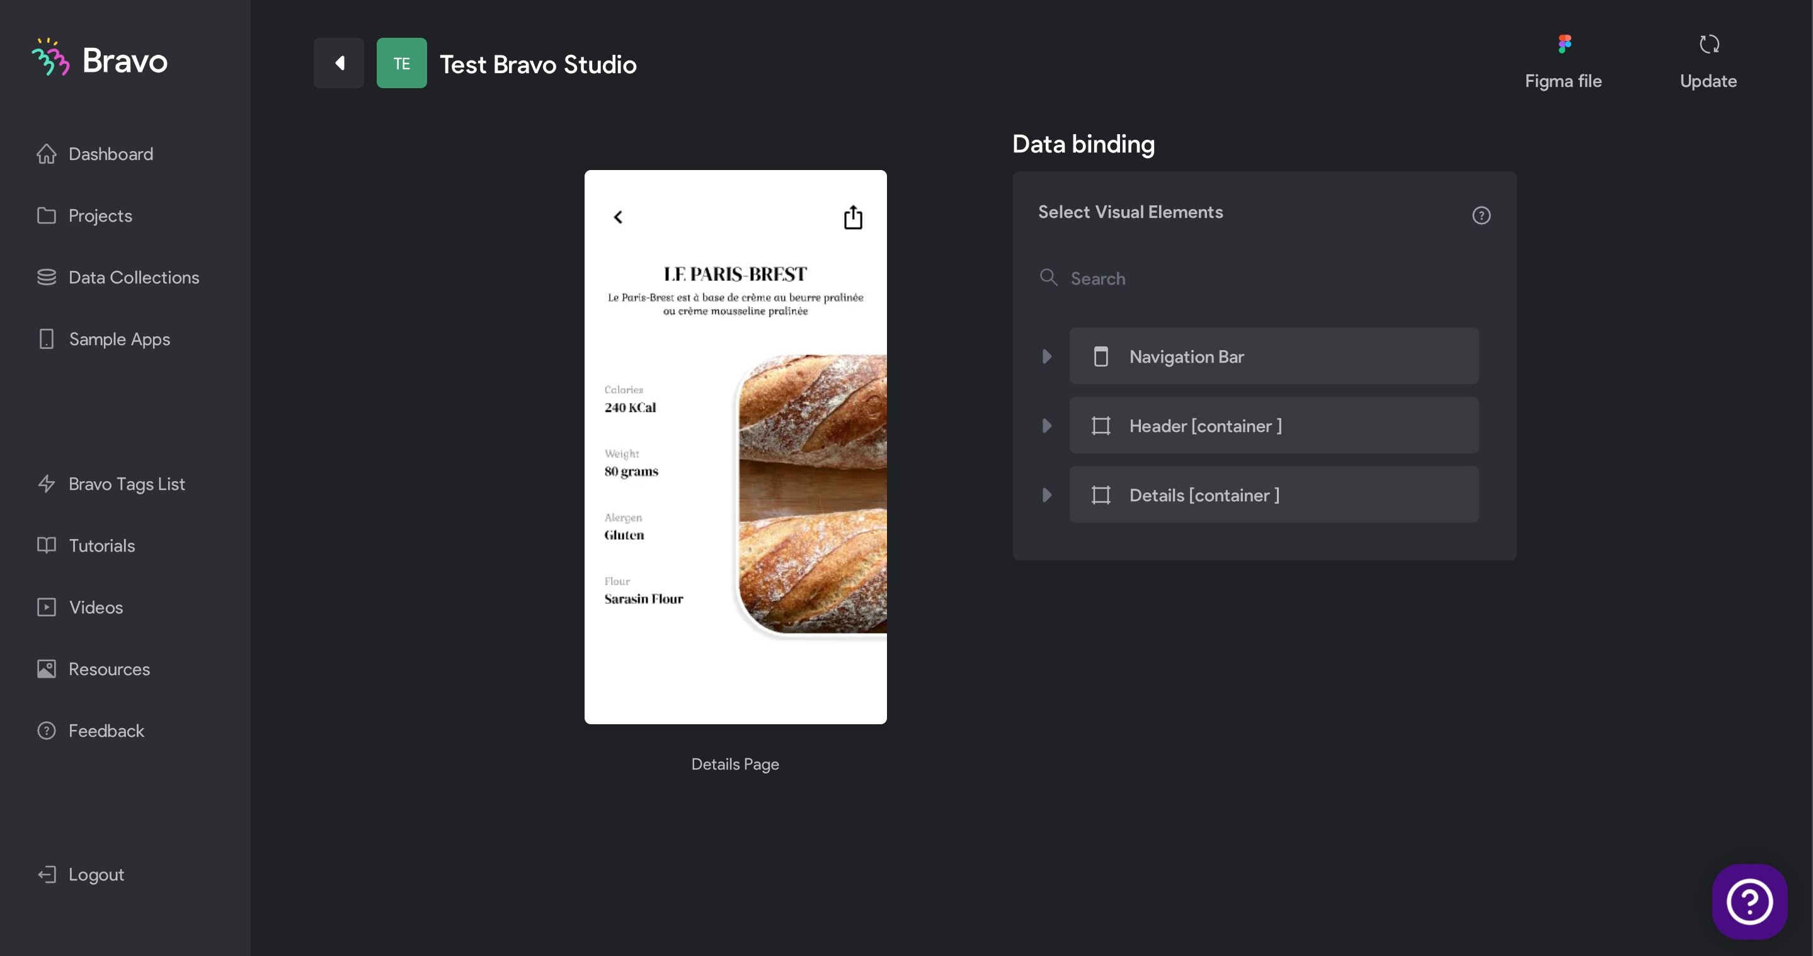Open the Figma file
This screenshot has height=956, width=1813.
(x=1563, y=62)
